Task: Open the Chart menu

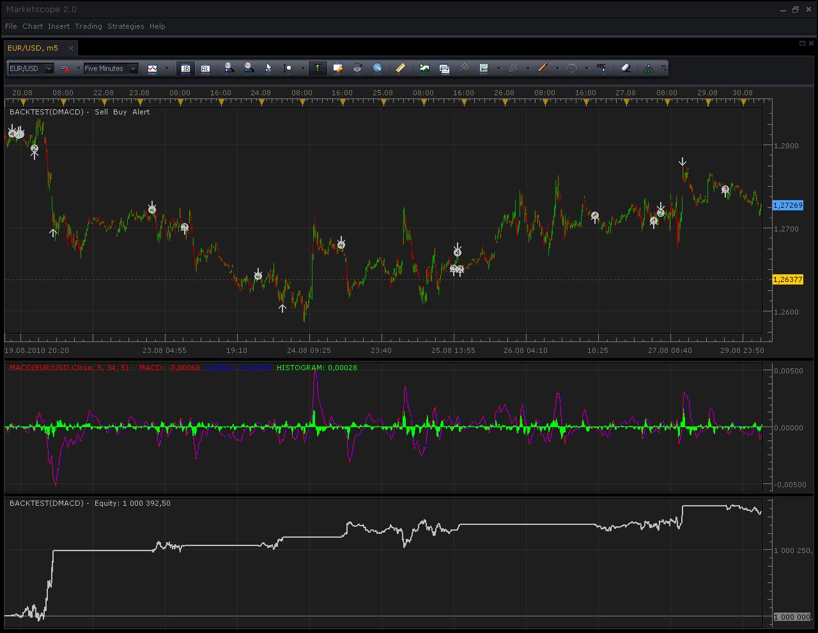Action: pyautogui.click(x=33, y=26)
